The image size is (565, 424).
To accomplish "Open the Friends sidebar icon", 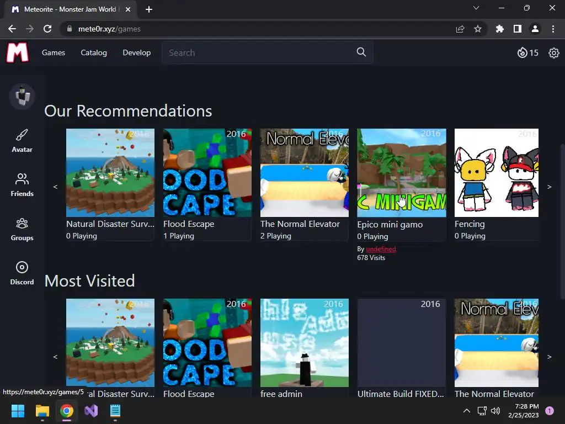I will tap(22, 185).
